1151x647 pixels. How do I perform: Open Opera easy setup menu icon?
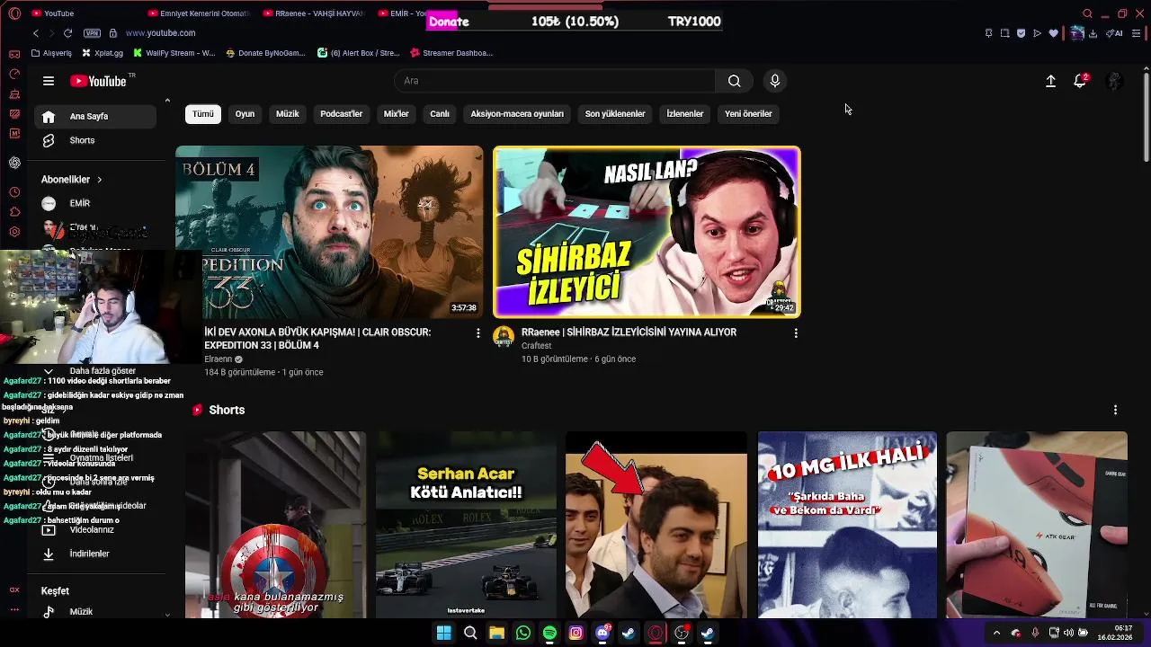1137,33
